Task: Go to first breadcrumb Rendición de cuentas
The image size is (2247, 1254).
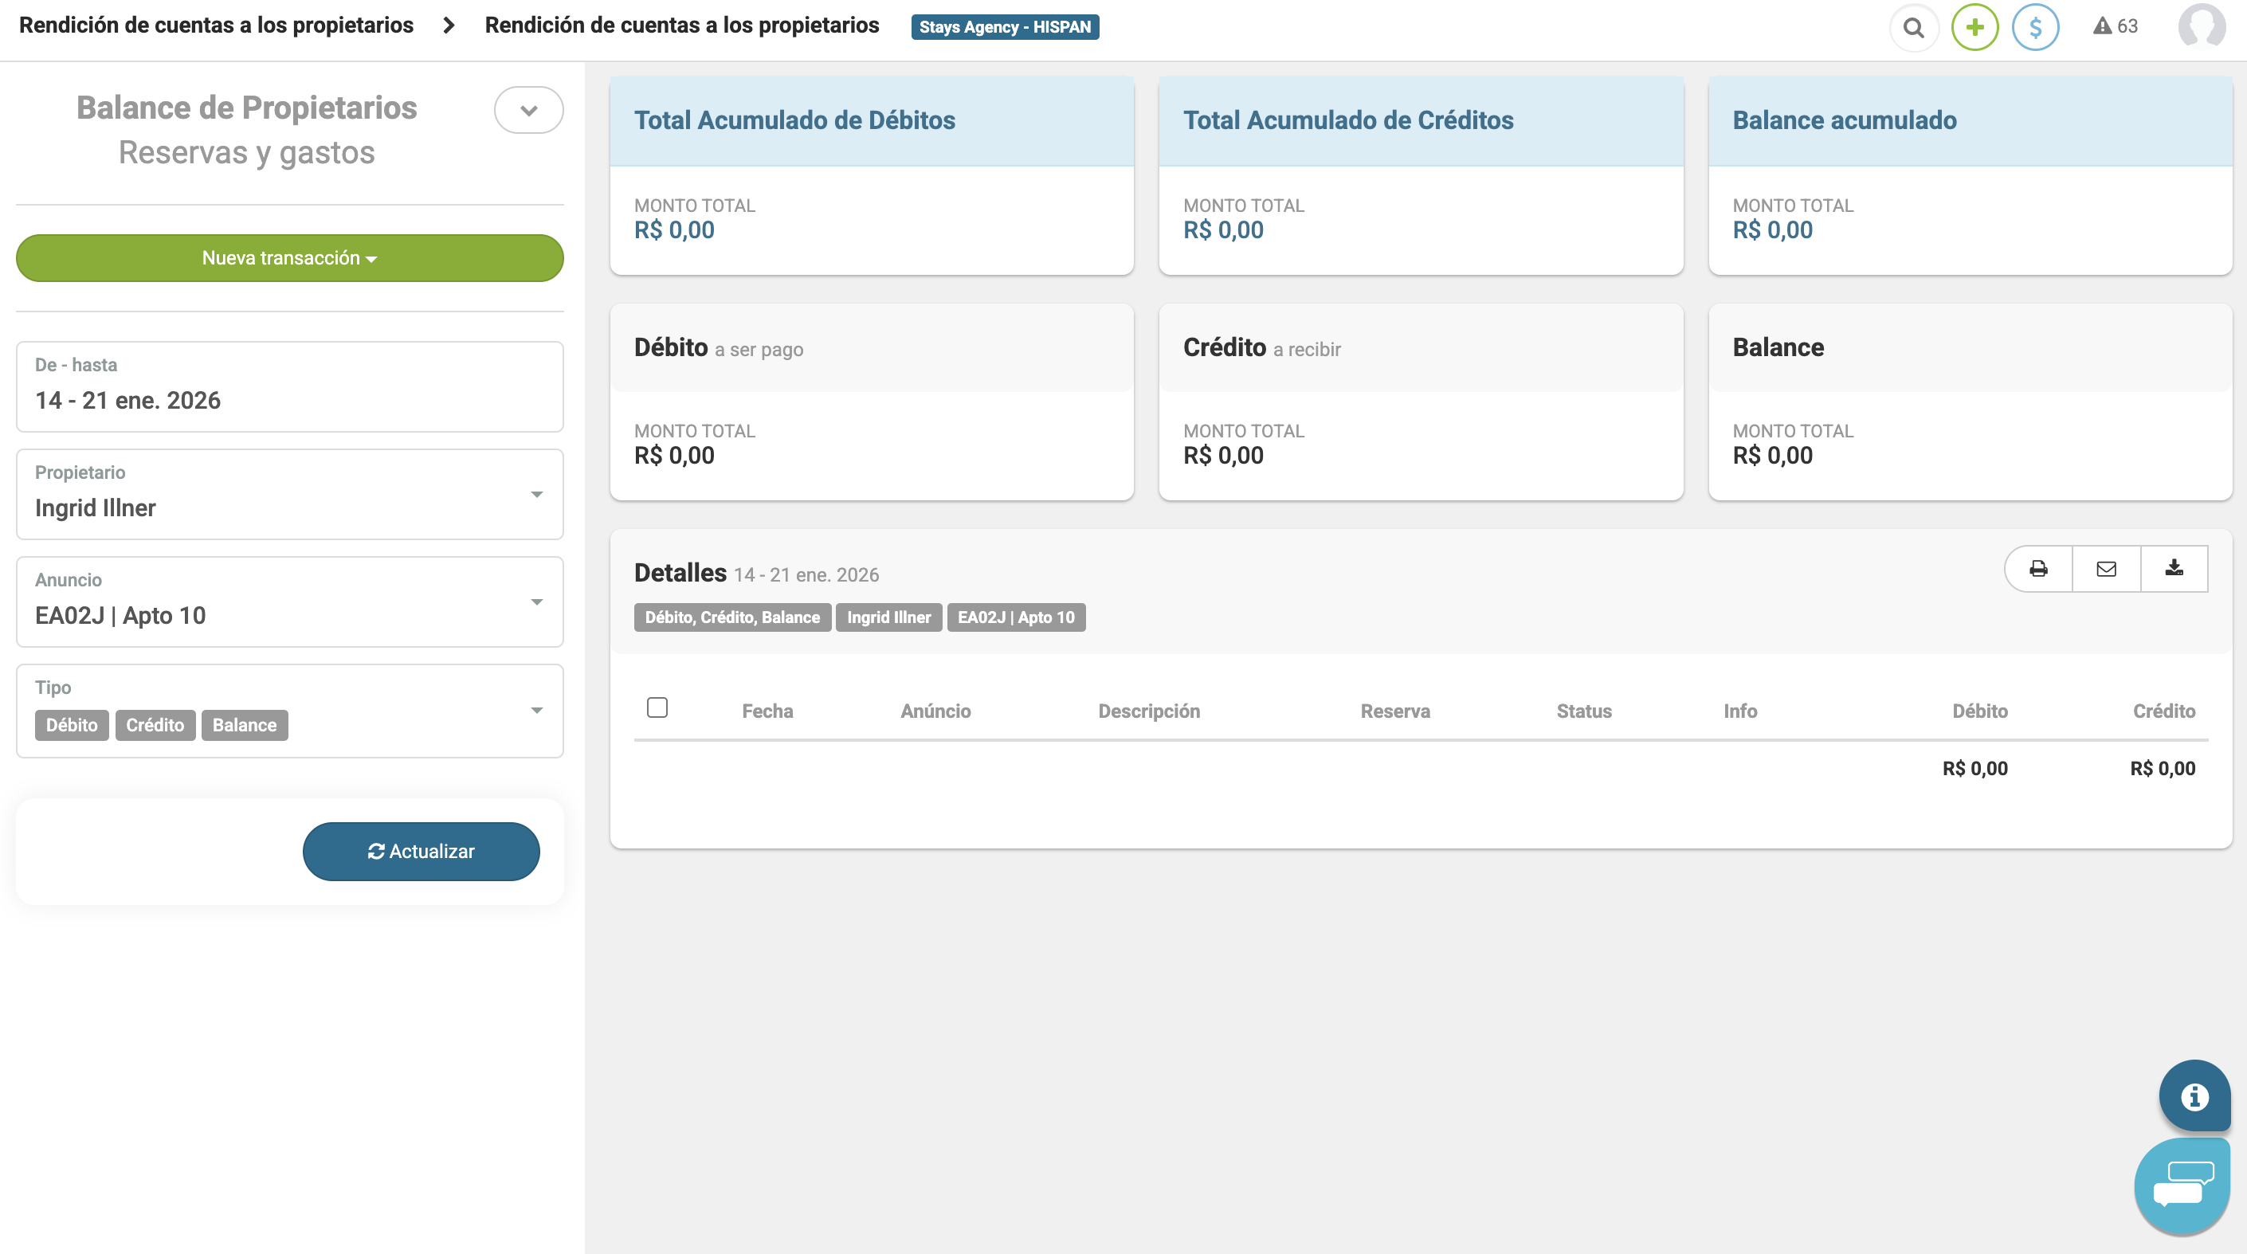Action: 216,25
